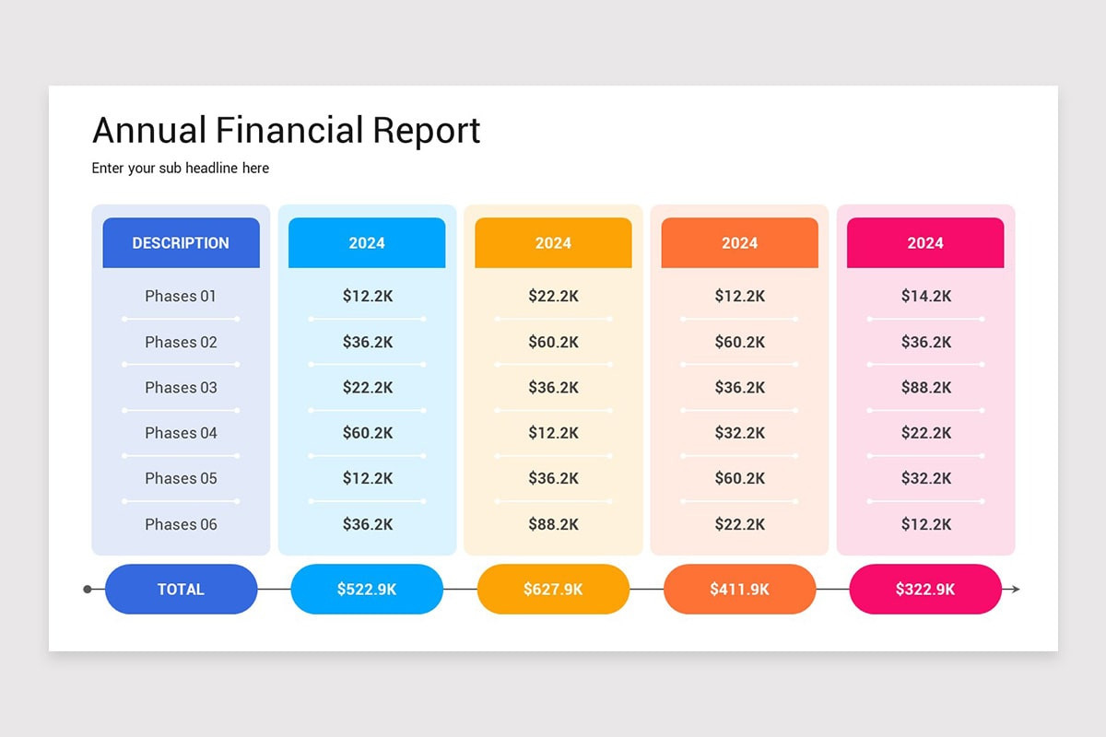1106x737 pixels.
Task: Click the $322.9K total pill
Action: 925,589
